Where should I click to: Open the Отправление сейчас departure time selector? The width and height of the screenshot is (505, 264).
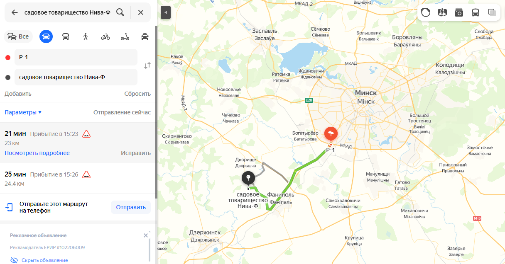pos(122,112)
